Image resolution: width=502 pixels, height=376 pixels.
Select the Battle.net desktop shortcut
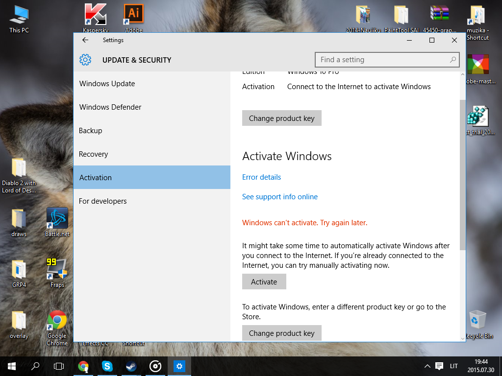point(57,222)
